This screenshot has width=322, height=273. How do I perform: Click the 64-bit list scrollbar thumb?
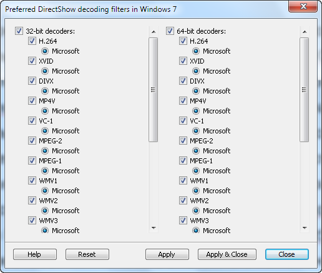coord(305,90)
